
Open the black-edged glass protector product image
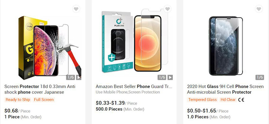pyautogui.click(x=226, y=46)
